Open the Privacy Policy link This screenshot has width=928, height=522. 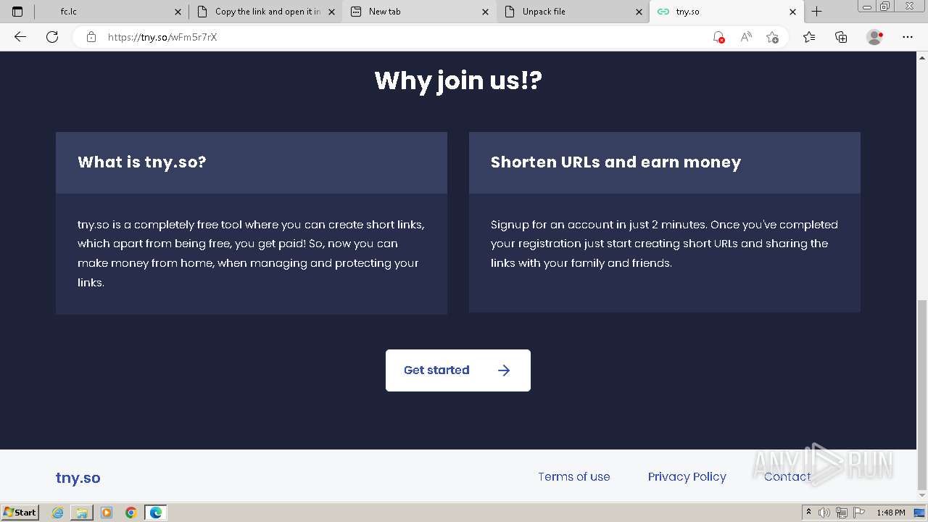click(687, 477)
